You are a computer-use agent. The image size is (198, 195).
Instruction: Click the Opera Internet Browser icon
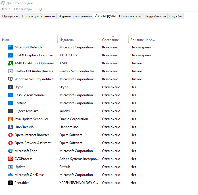point(10,135)
